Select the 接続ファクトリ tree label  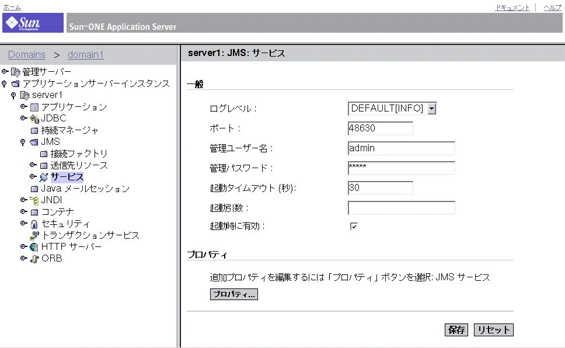tap(79, 154)
